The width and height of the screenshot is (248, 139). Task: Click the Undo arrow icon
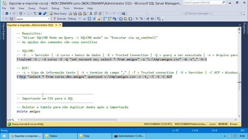pos(107,14)
